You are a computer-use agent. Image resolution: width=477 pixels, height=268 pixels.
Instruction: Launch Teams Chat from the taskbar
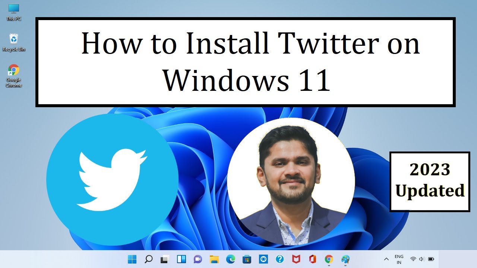(x=198, y=259)
